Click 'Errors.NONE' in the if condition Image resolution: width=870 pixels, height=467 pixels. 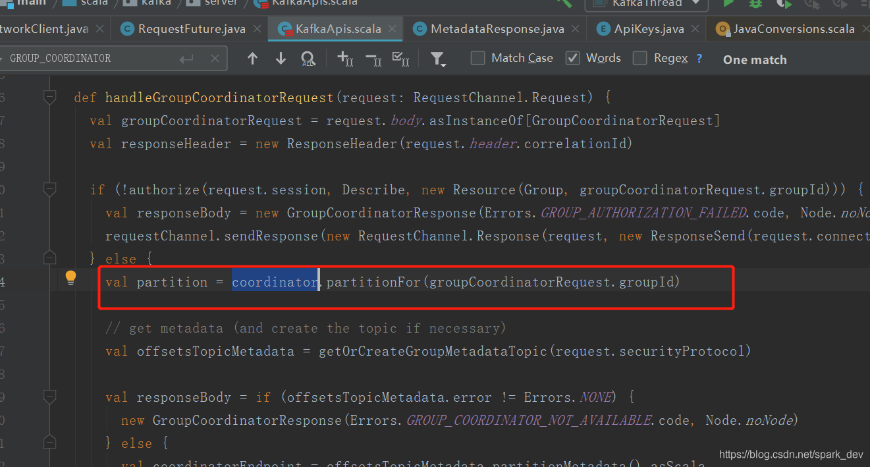pos(568,397)
